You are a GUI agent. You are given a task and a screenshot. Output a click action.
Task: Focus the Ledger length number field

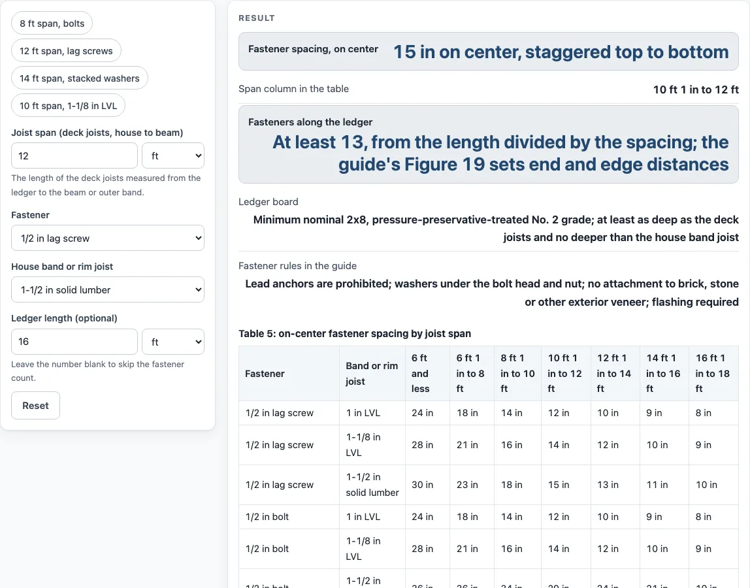click(x=74, y=342)
